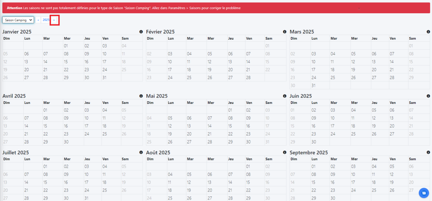Click the info icon next to Mars 2025
This screenshot has height=201, width=432.
[x=428, y=32]
